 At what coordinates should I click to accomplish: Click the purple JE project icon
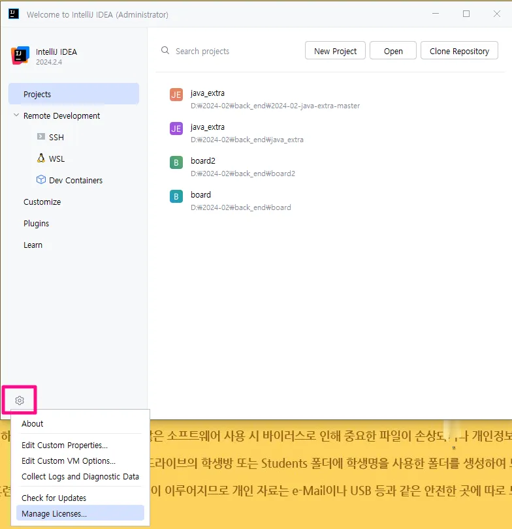pos(176,128)
